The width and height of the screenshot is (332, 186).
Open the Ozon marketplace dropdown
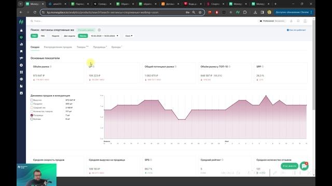[x=129, y=36]
